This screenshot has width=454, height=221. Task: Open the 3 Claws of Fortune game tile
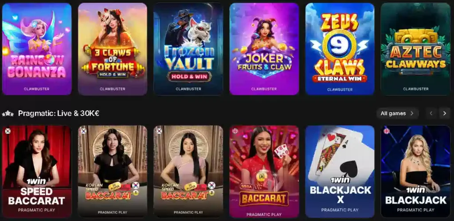click(113, 49)
